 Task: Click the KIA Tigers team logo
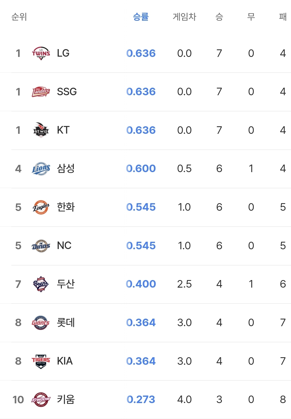point(41,361)
